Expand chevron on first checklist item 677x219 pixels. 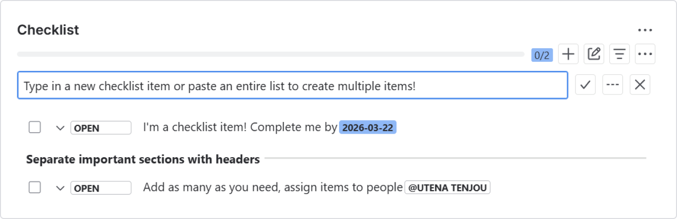(60, 128)
